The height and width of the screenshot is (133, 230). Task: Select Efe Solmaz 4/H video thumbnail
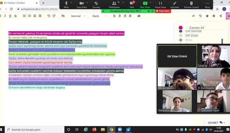(177, 78)
